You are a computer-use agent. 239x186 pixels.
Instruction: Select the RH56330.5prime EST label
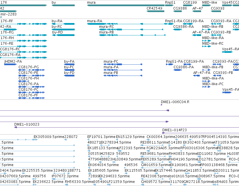tap(79, 182)
